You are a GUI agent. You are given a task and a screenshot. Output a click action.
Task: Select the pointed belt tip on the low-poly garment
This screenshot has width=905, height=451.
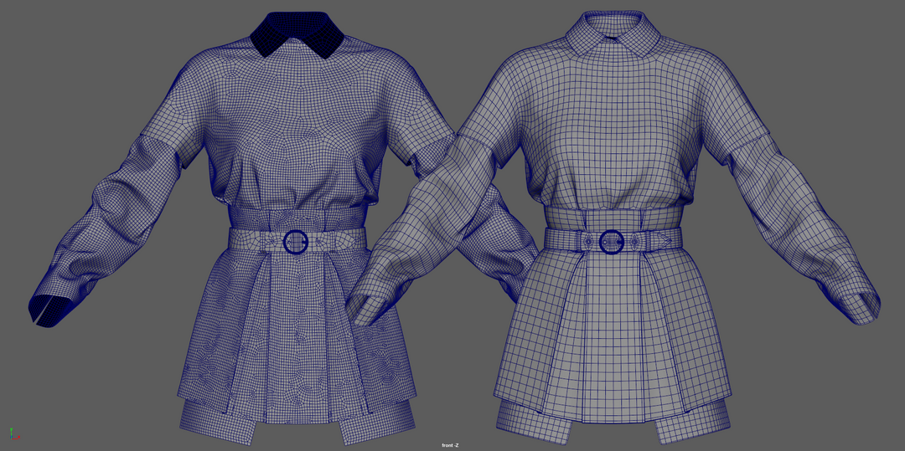(661, 239)
